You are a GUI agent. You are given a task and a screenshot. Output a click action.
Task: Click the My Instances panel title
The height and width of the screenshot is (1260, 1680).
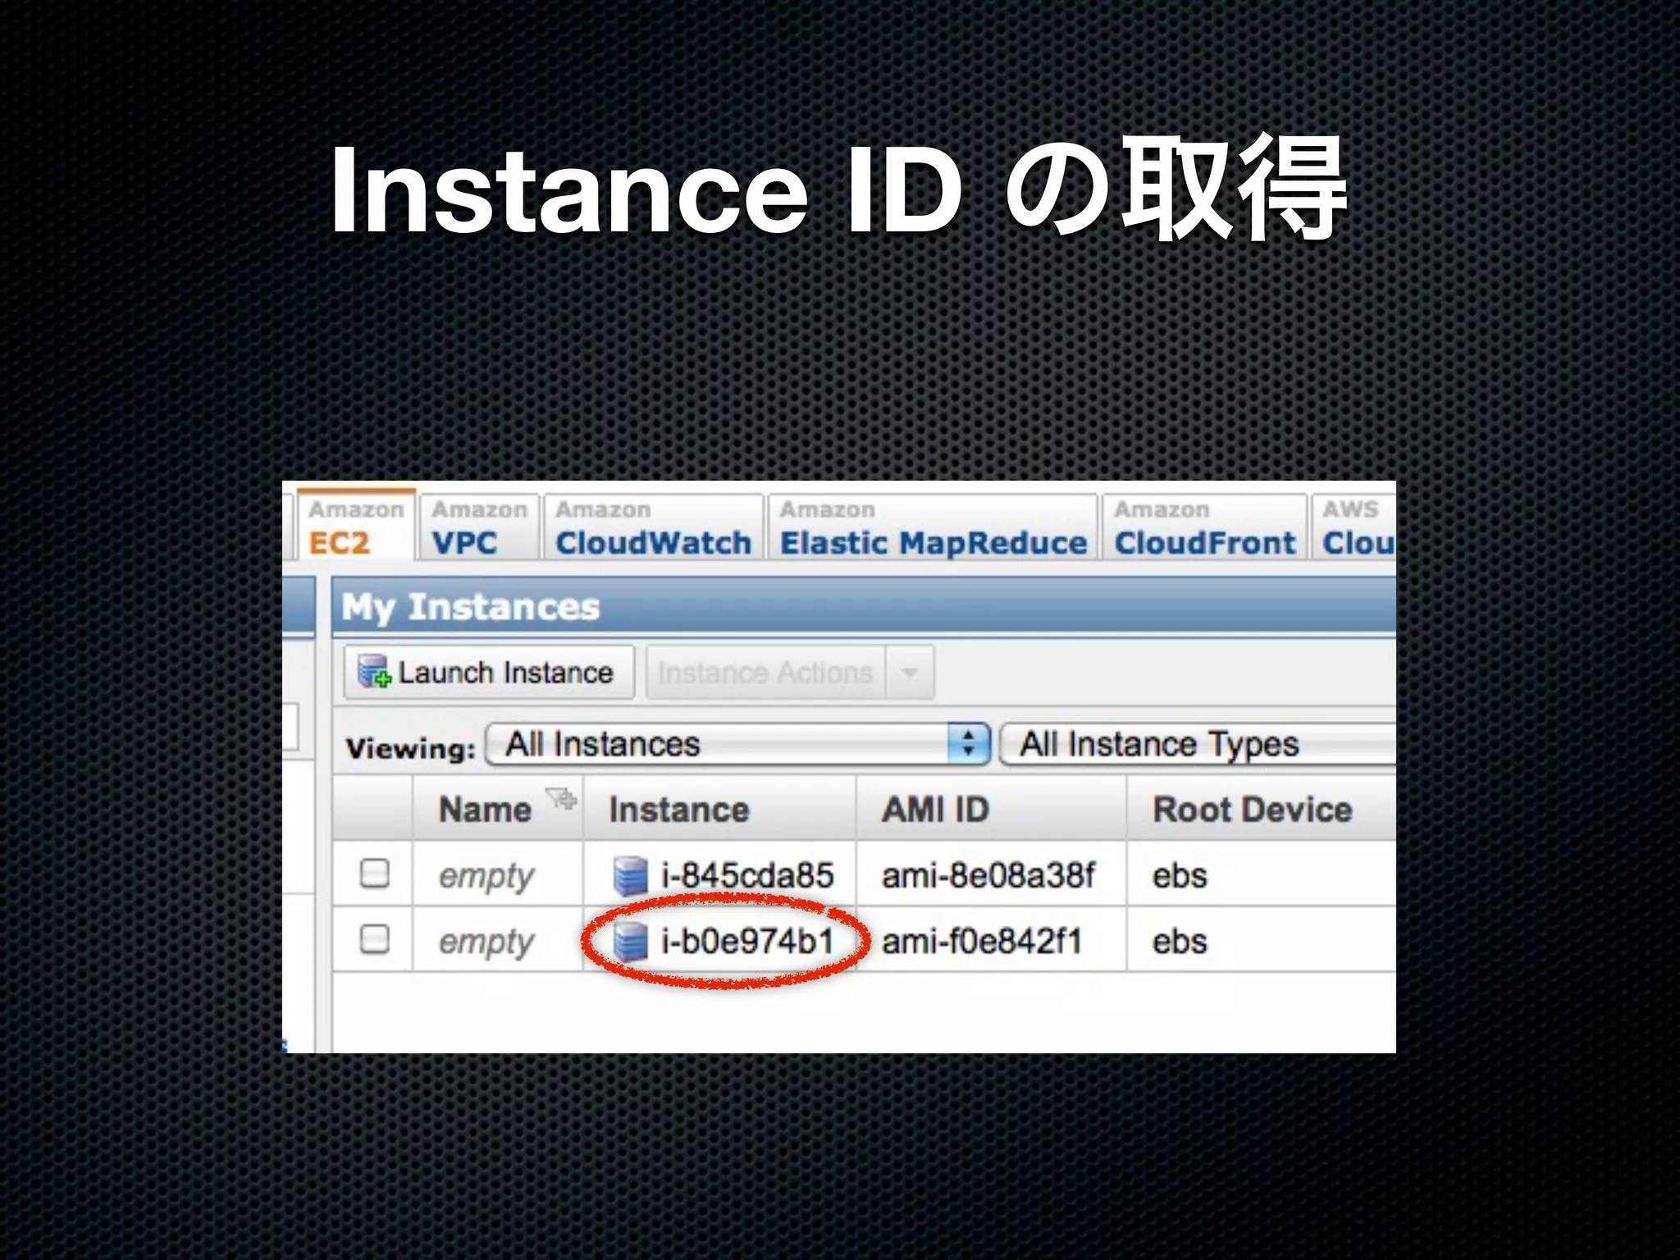pos(471,608)
